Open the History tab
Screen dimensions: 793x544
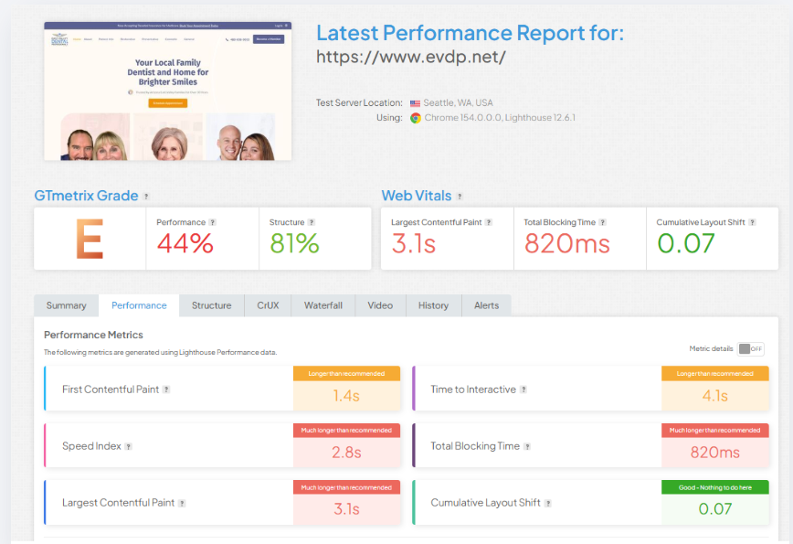pos(433,305)
